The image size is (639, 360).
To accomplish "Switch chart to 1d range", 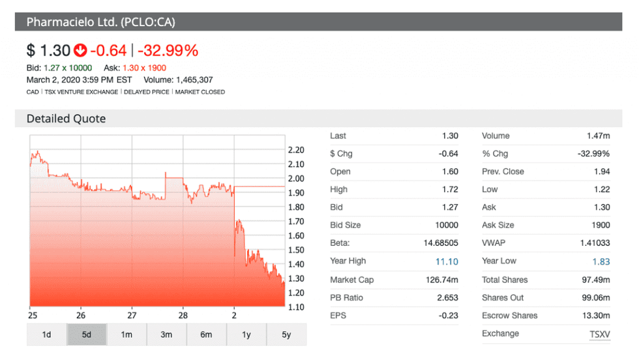I will pos(47,335).
